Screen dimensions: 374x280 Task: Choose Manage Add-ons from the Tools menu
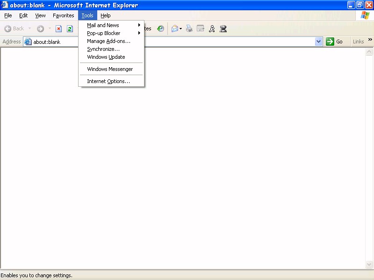click(x=111, y=41)
